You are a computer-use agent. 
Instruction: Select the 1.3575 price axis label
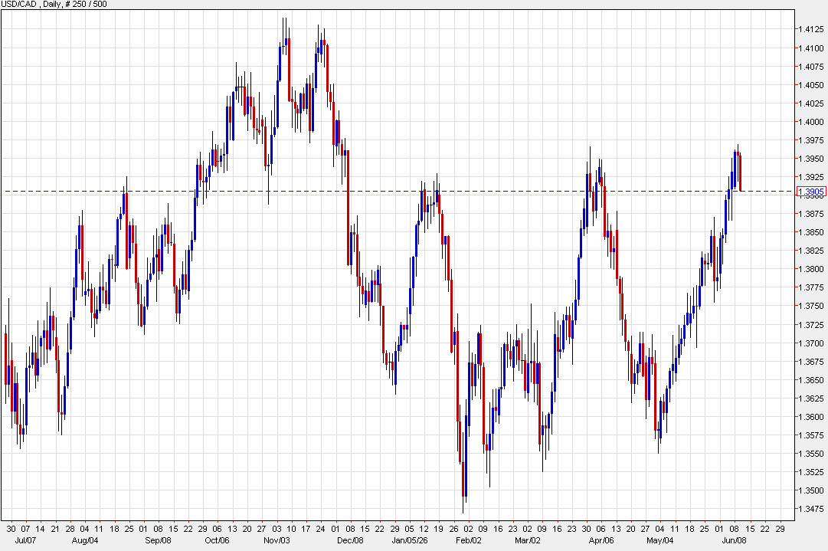[x=810, y=435]
